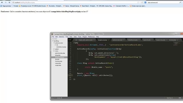Open index.php in the sidebar
This screenshot has width=183, height=103.
(x=58, y=63)
